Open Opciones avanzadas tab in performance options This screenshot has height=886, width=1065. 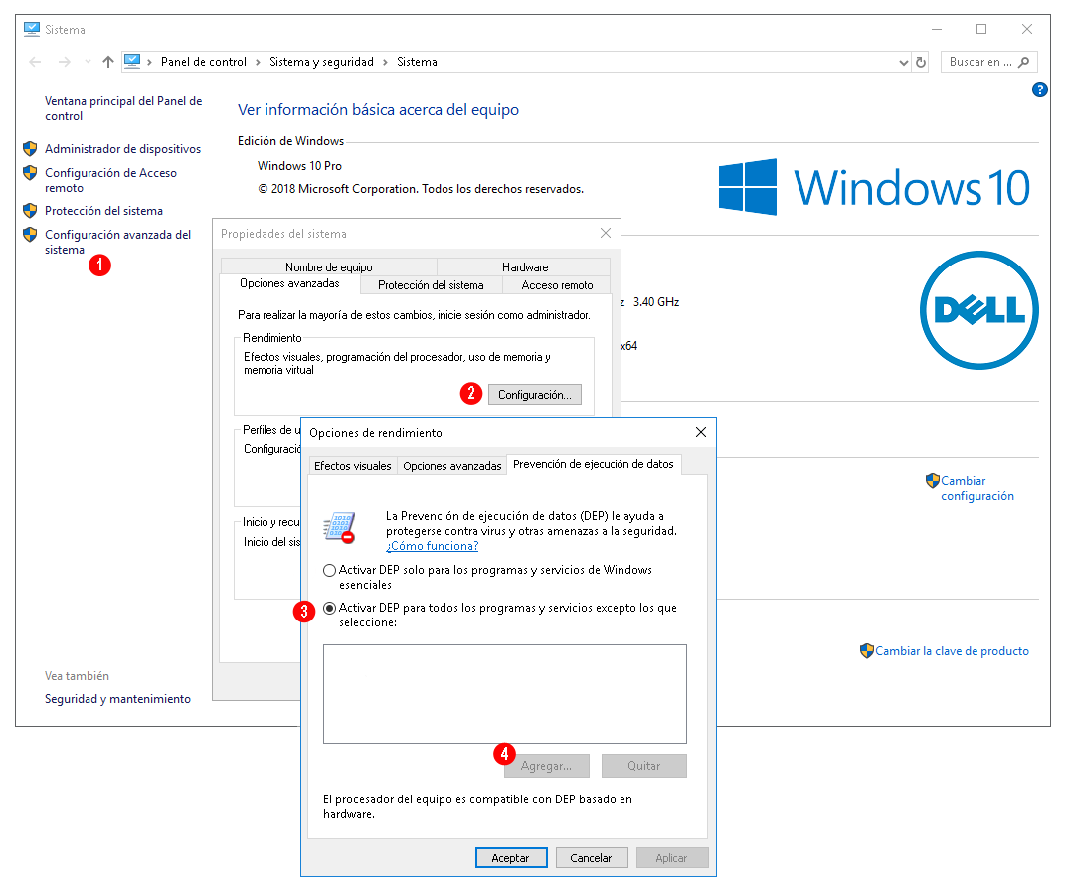pyautogui.click(x=451, y=466)
